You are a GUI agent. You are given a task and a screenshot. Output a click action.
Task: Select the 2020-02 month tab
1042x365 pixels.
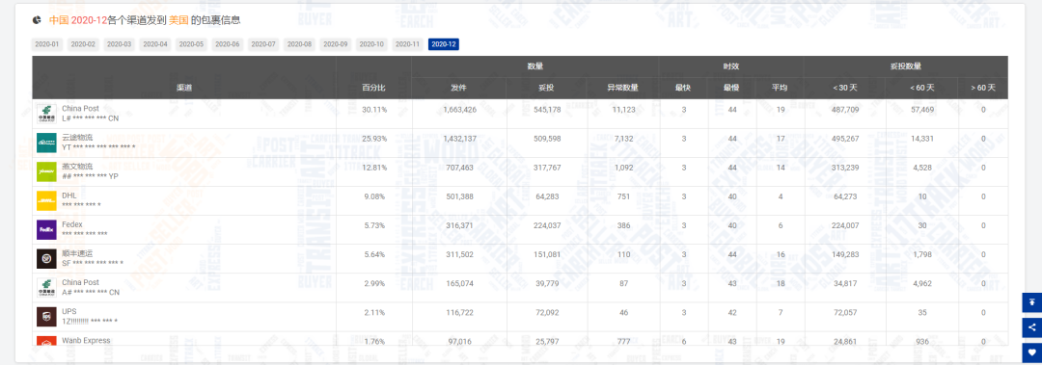pos(83,44)
